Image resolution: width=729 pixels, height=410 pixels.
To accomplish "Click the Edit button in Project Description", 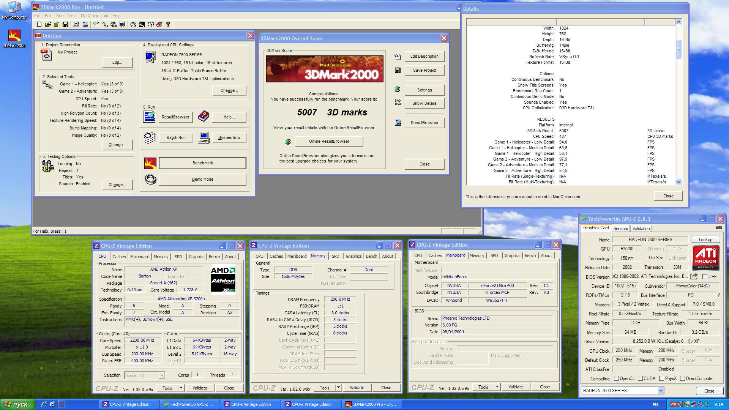I will pyautogui.click(x=117, y=62).
